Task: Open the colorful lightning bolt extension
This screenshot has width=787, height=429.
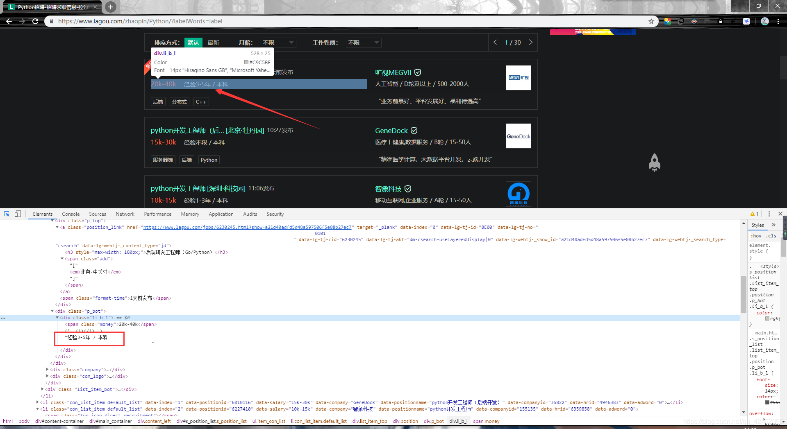Action: (668, 21)
